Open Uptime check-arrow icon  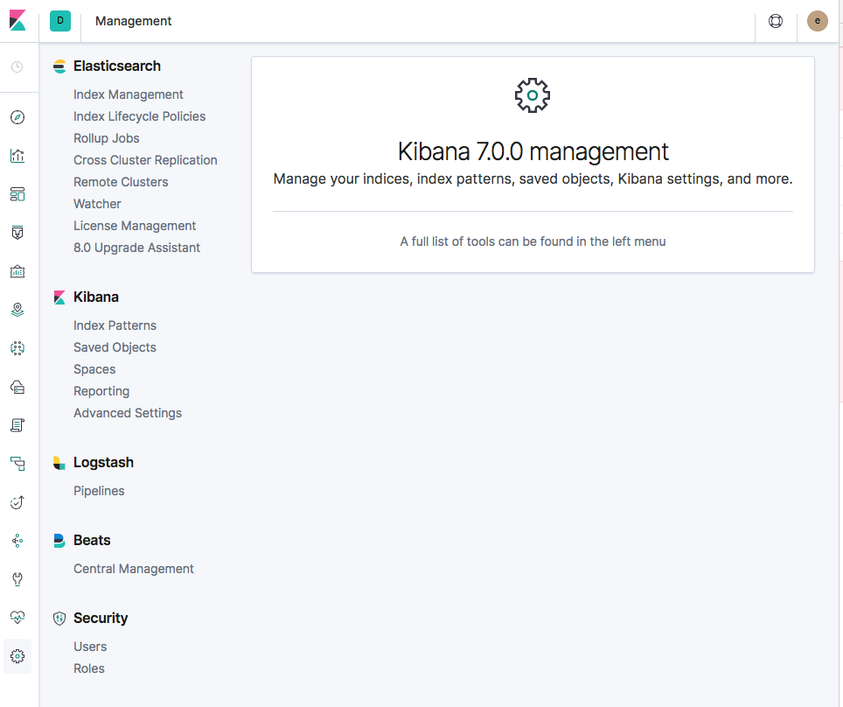17,502
